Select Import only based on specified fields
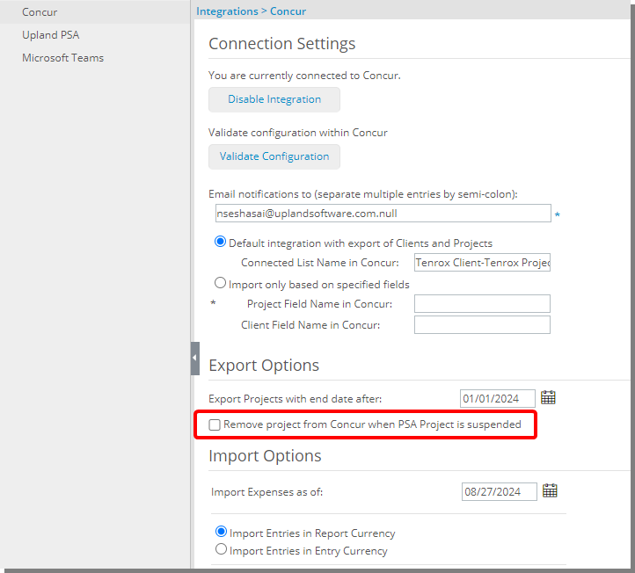Screen dimensions: 635x573 point(221,284)
